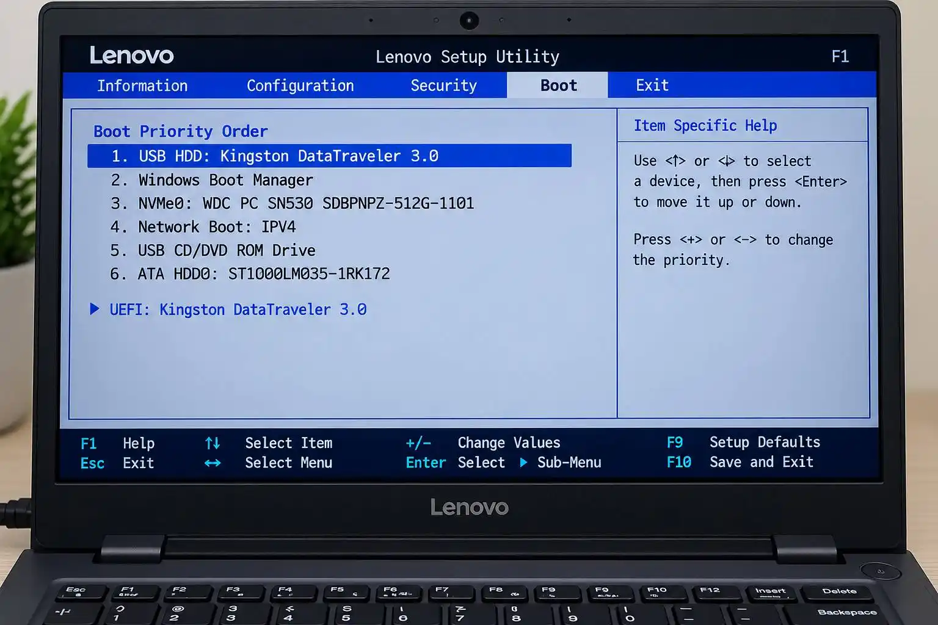
Task: Open UEFI: Kingston DataTraveler 3.0 submenu text
Action: 238,309
